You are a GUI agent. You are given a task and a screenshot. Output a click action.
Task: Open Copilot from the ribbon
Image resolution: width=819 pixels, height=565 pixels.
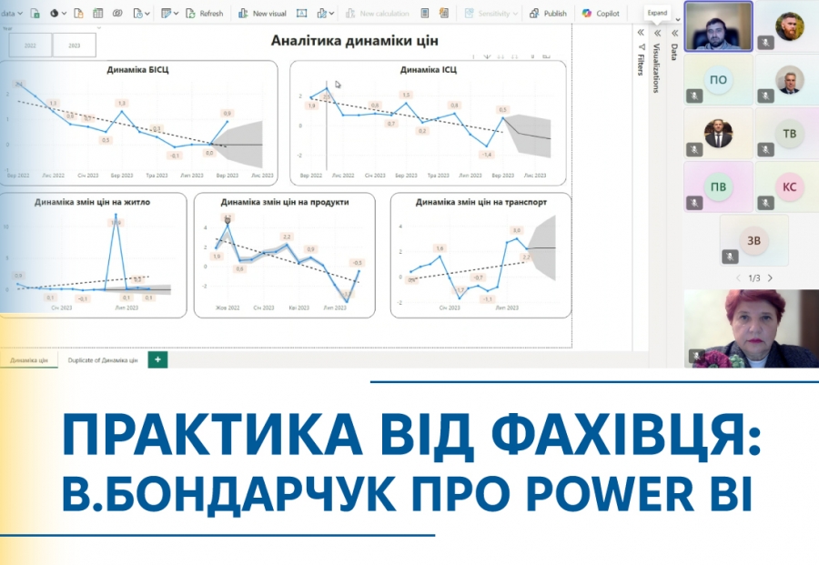click(x=601, y=14)
